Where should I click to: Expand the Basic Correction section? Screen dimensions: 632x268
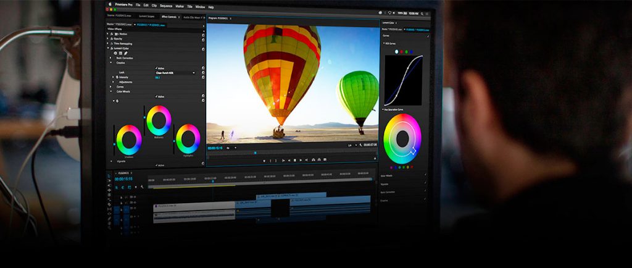coord(111,58)
